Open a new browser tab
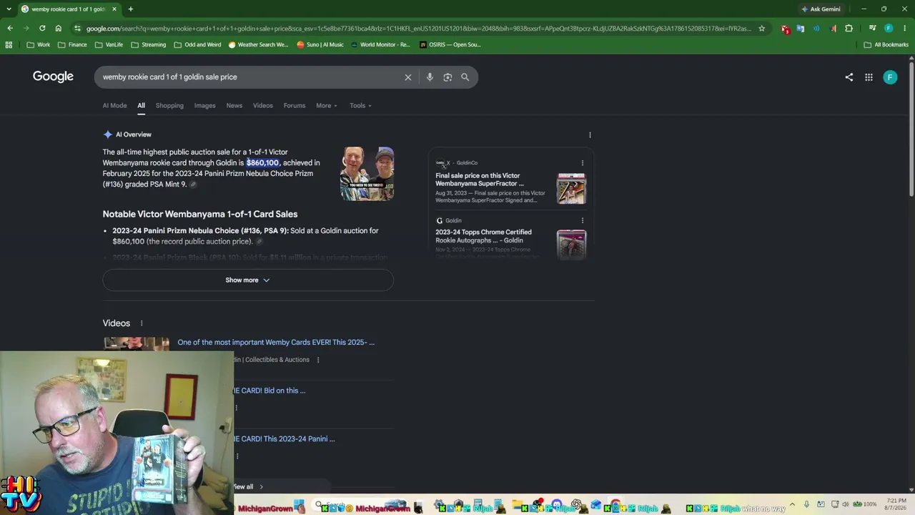 tap(130, 9)
